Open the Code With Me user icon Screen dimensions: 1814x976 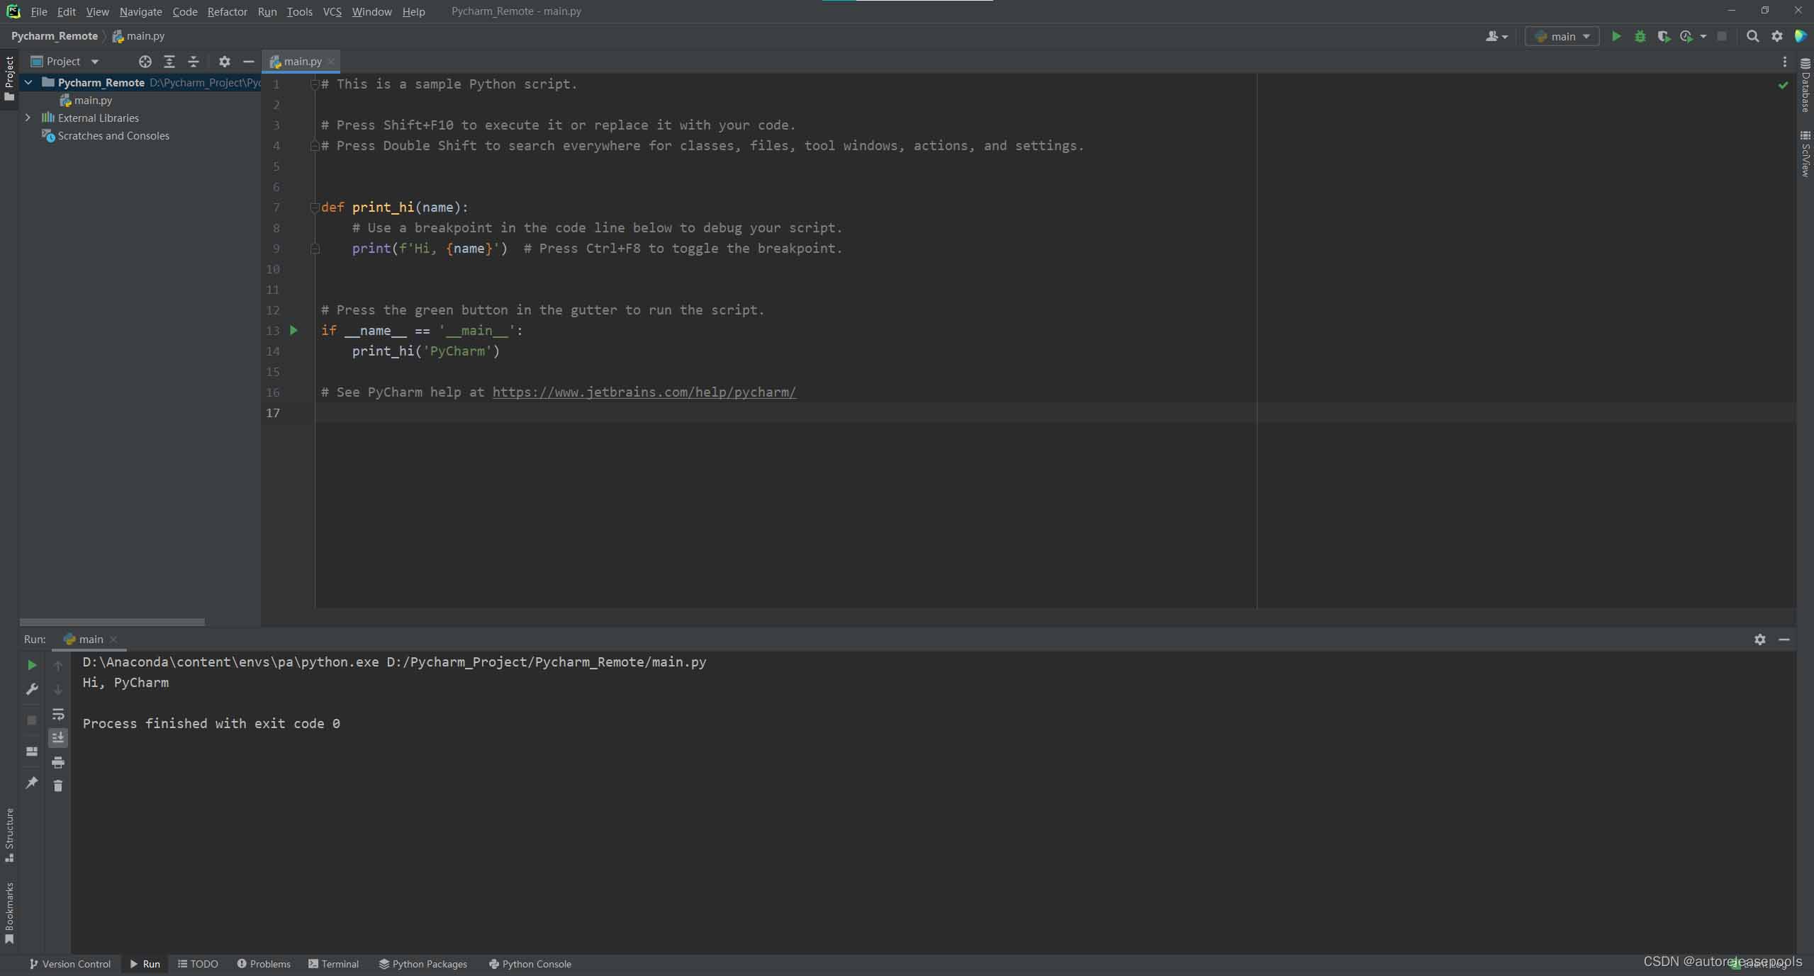point(1491,36)
